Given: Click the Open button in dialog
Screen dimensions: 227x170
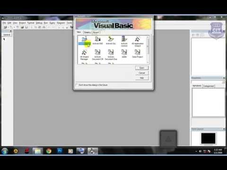Looking at the screenshot, I should click(x=142, y=68).
